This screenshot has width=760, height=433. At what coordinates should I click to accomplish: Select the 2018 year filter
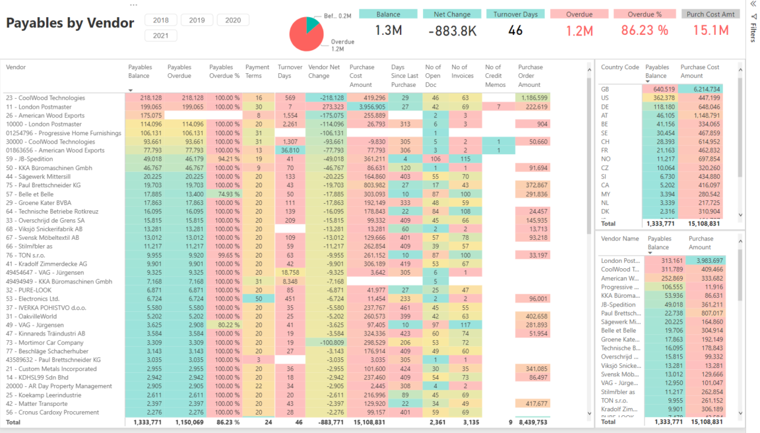click(x=160, y=20)
